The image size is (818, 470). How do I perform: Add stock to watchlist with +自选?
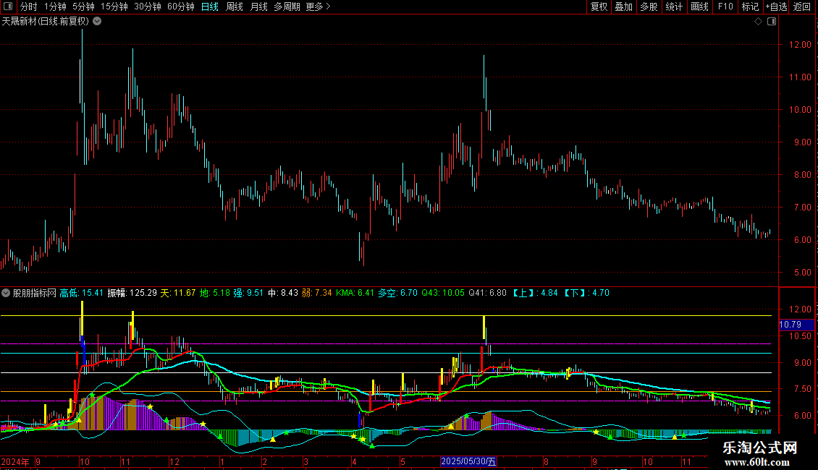pos(775,7)
